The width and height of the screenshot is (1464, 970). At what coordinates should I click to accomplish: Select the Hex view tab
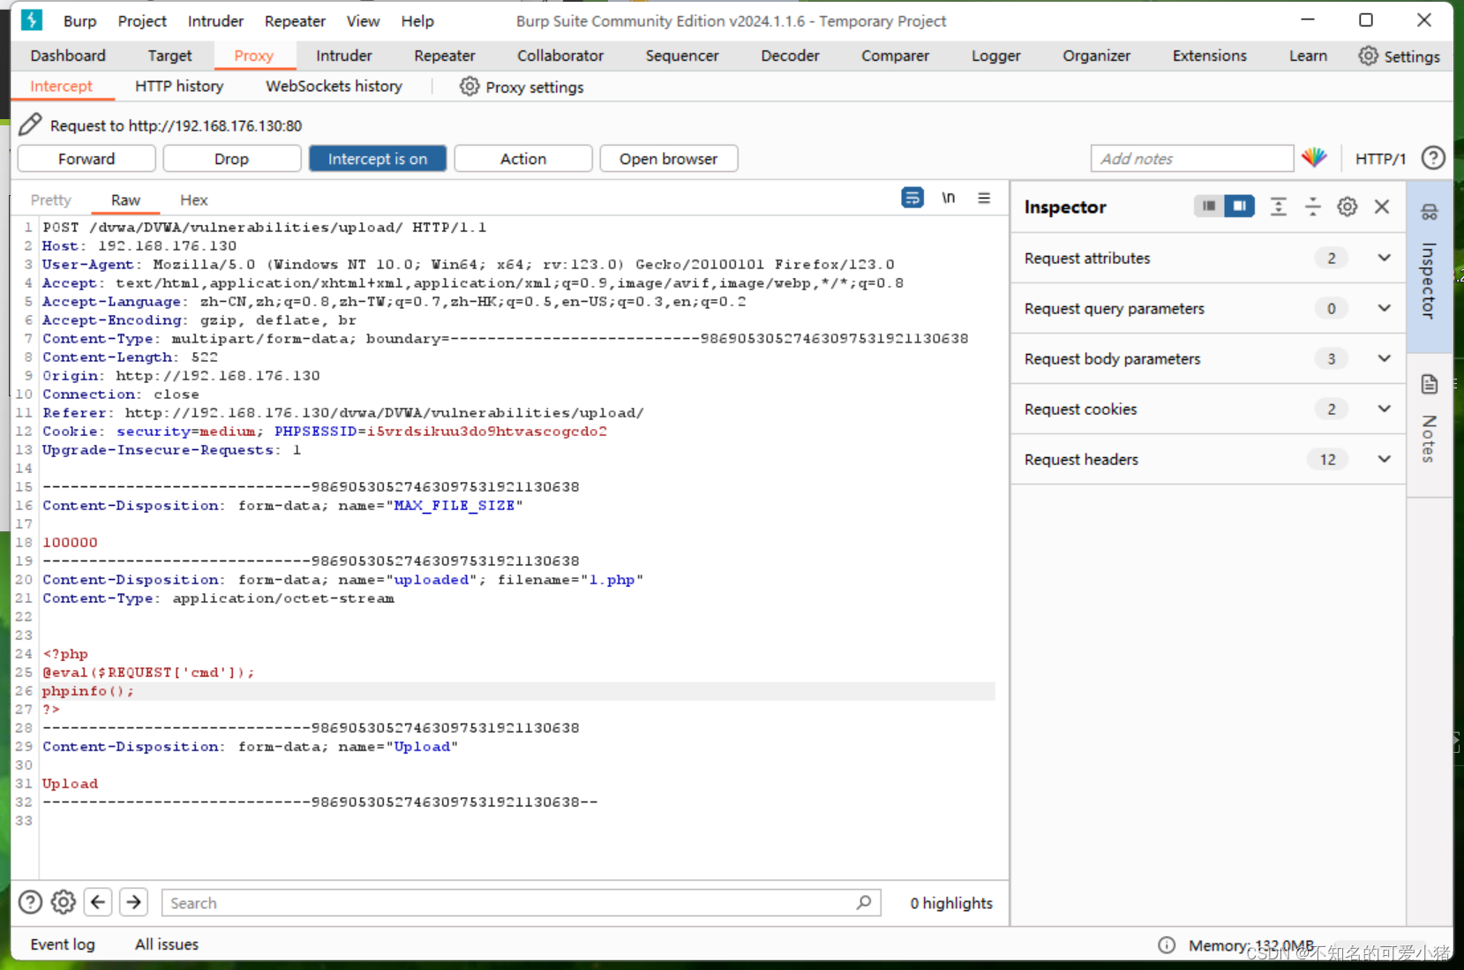[194, 200]
